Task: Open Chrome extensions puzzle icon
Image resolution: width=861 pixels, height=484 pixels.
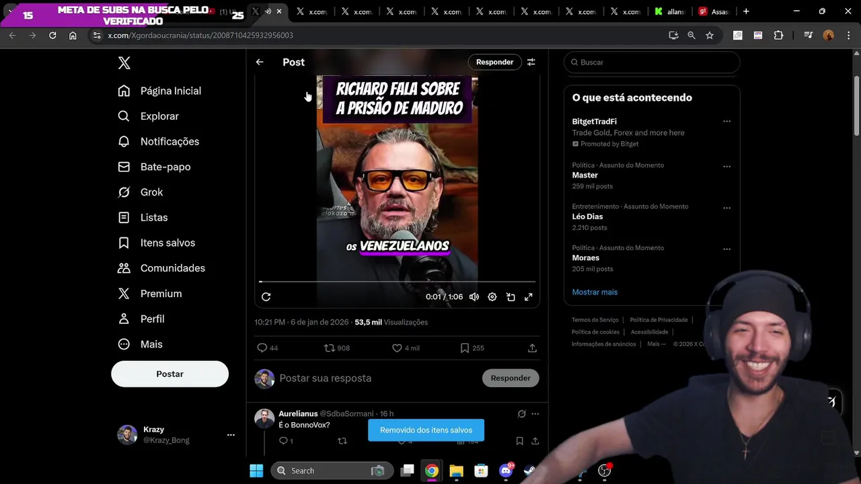Action: (x=778, y=35)
